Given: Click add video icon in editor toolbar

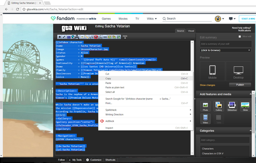Looking at the screenshot, I should tap(118, 37).
